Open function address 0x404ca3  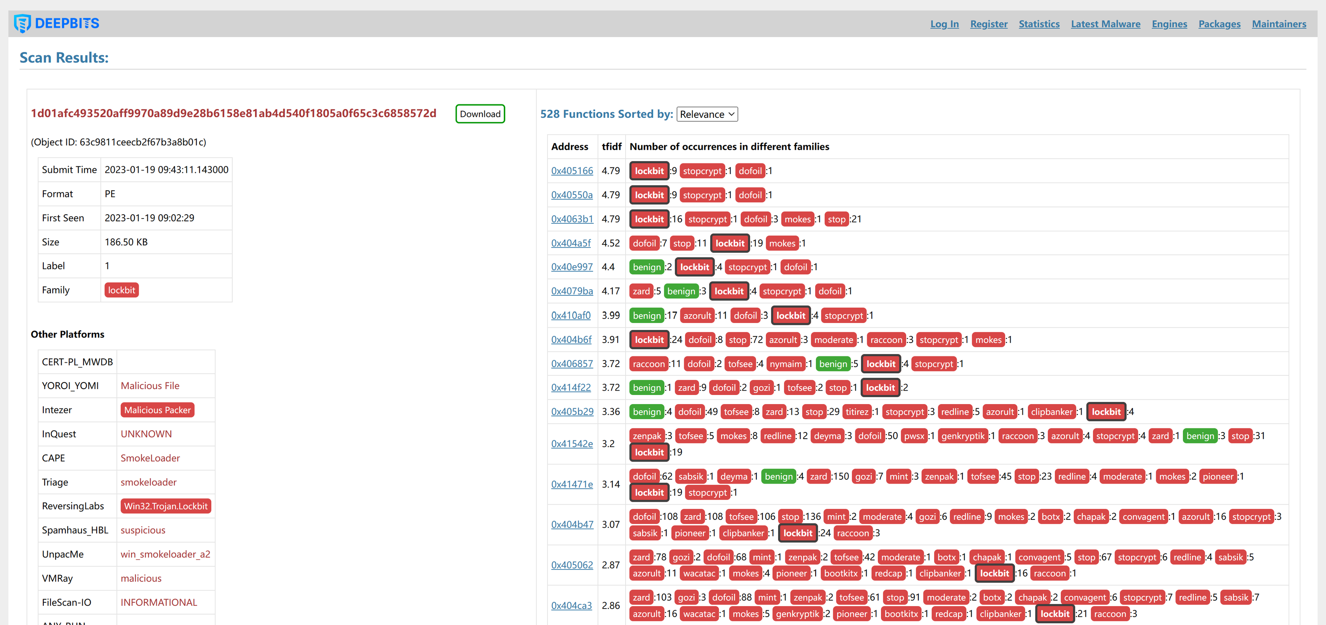coord(572,605)
